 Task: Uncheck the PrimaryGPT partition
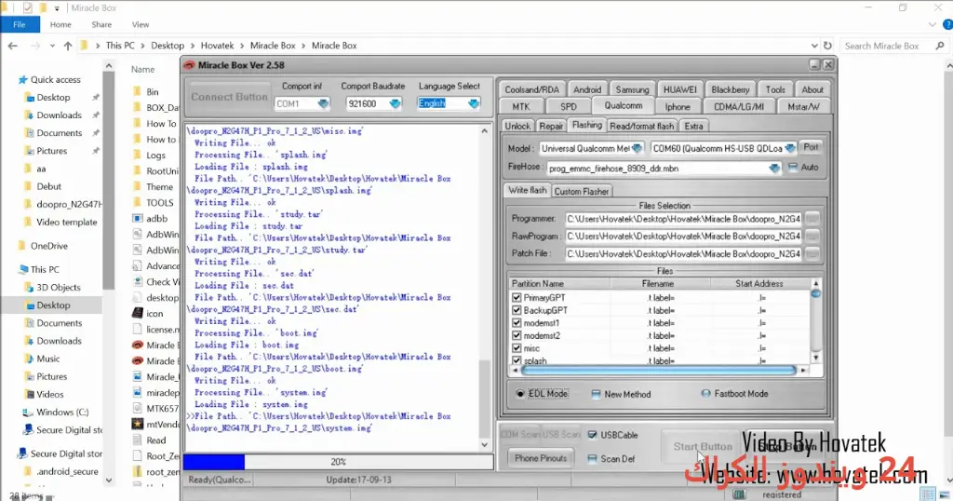[x=517, y=297]
